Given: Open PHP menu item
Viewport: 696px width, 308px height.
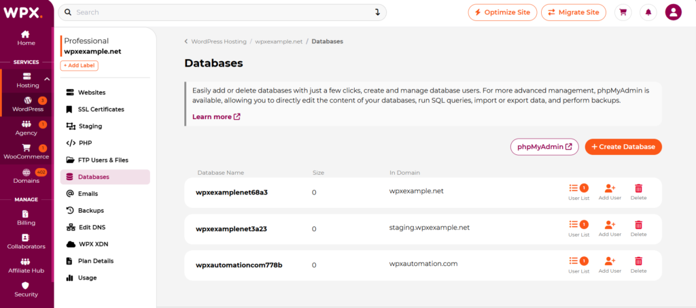Looking at the screenshot, I should 105,143.
